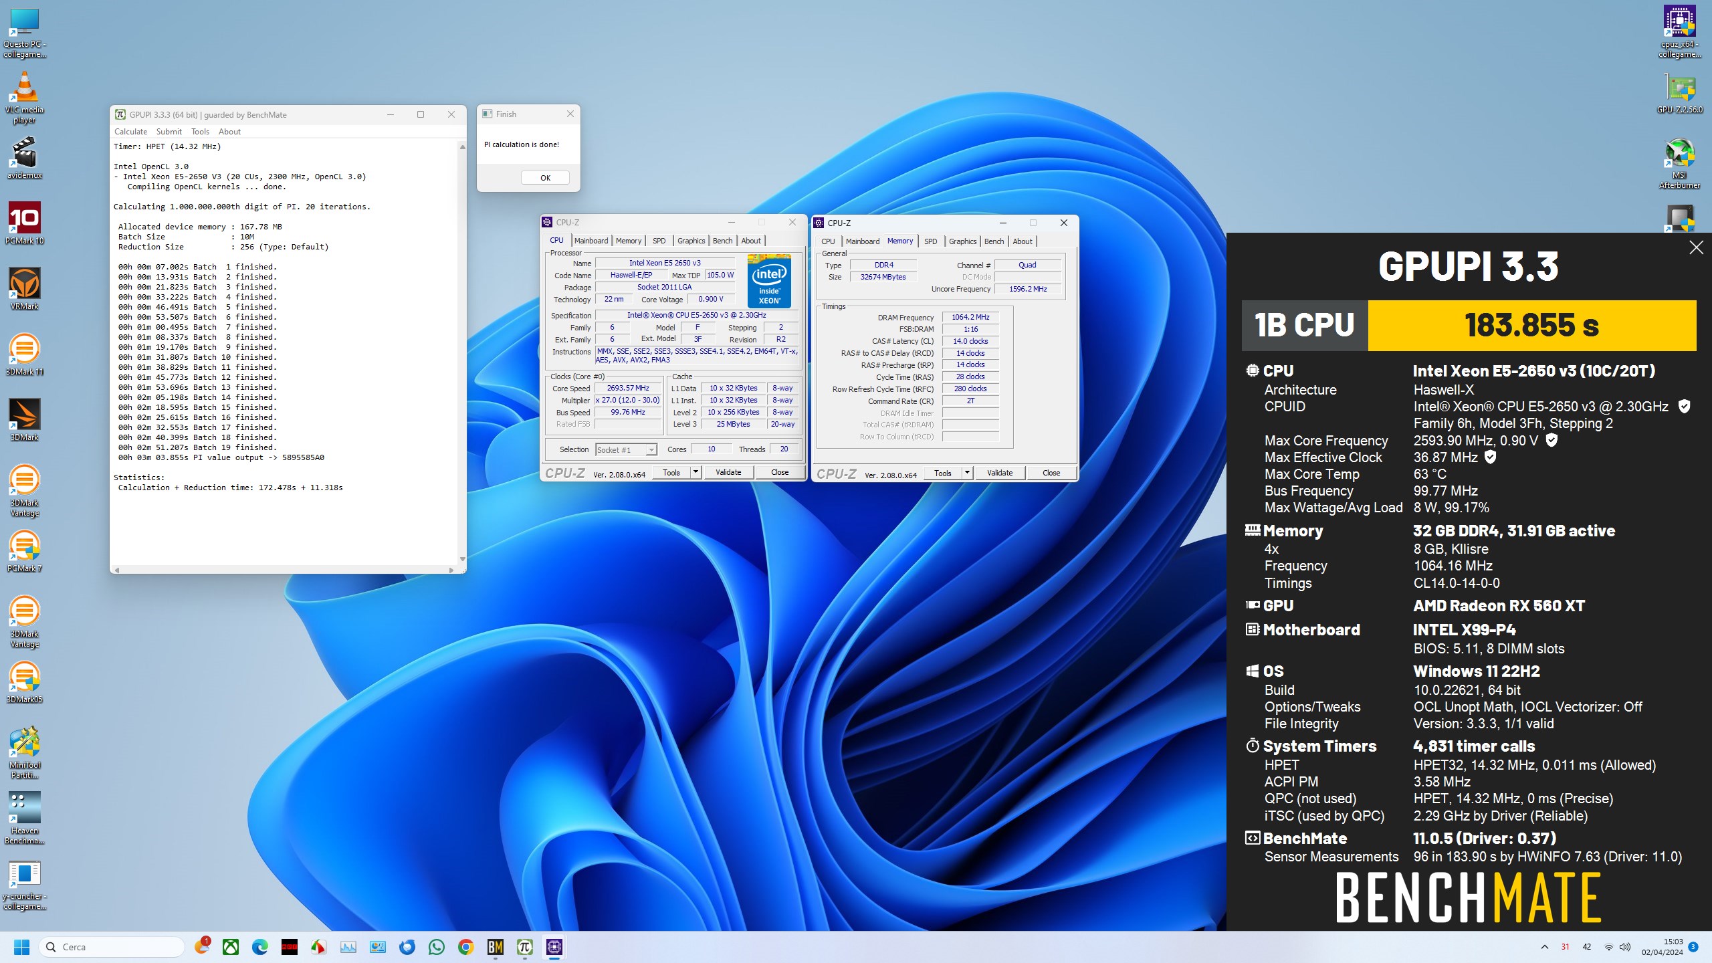The image size is (1712, 963).
Task: Open the Wi-Fi network tray icon
Action: point(1609,947)
